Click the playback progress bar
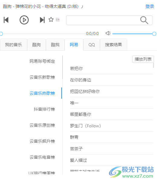 point(43,34)
